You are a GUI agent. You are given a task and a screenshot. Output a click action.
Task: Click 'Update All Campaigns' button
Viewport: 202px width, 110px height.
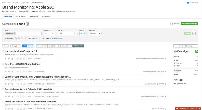[x=186, y=46]
